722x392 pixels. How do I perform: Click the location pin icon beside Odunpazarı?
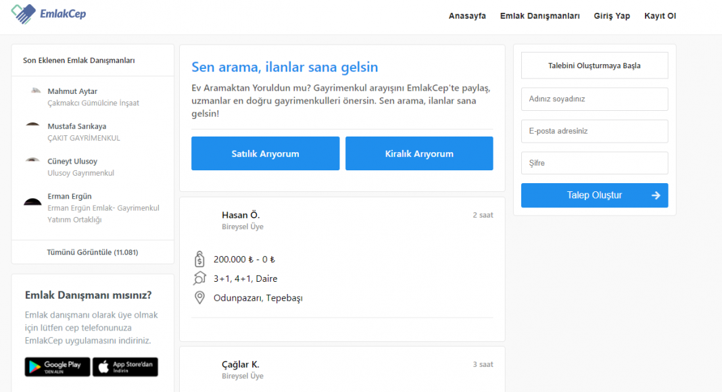199,297
